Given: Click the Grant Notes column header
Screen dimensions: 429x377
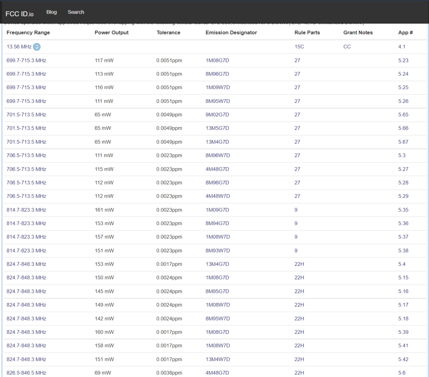Looking at the screenshot, I should click(x=358, y=33).
